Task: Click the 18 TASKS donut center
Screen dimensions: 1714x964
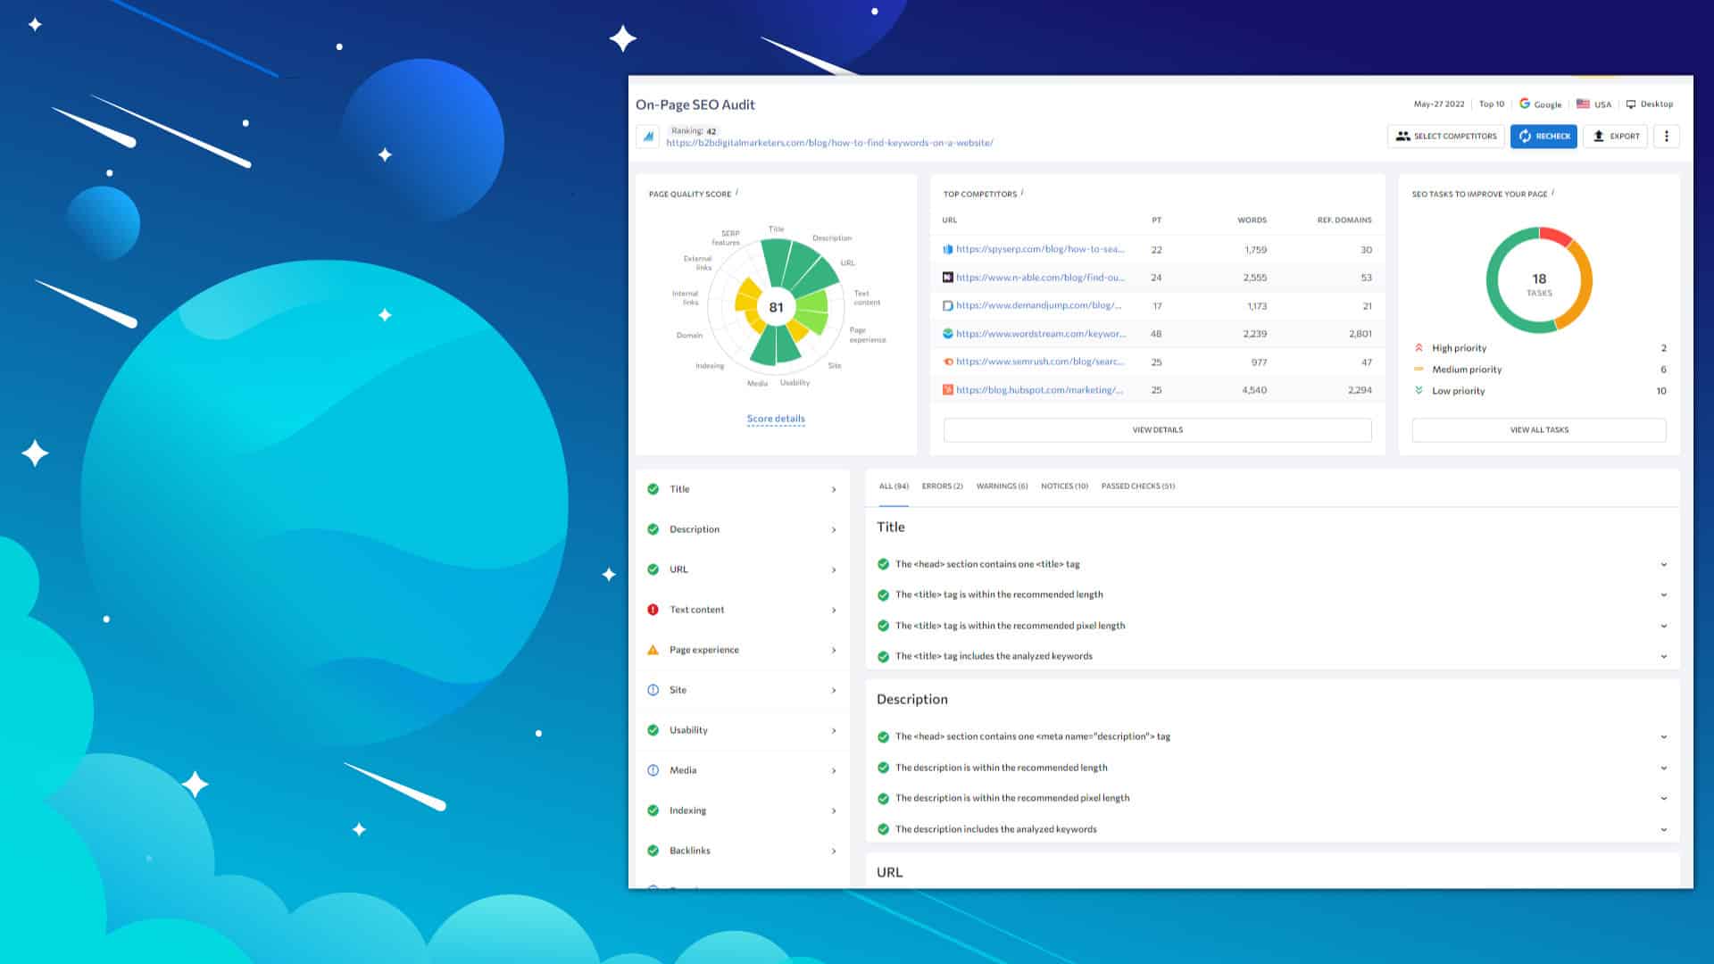Action: 1539,284
